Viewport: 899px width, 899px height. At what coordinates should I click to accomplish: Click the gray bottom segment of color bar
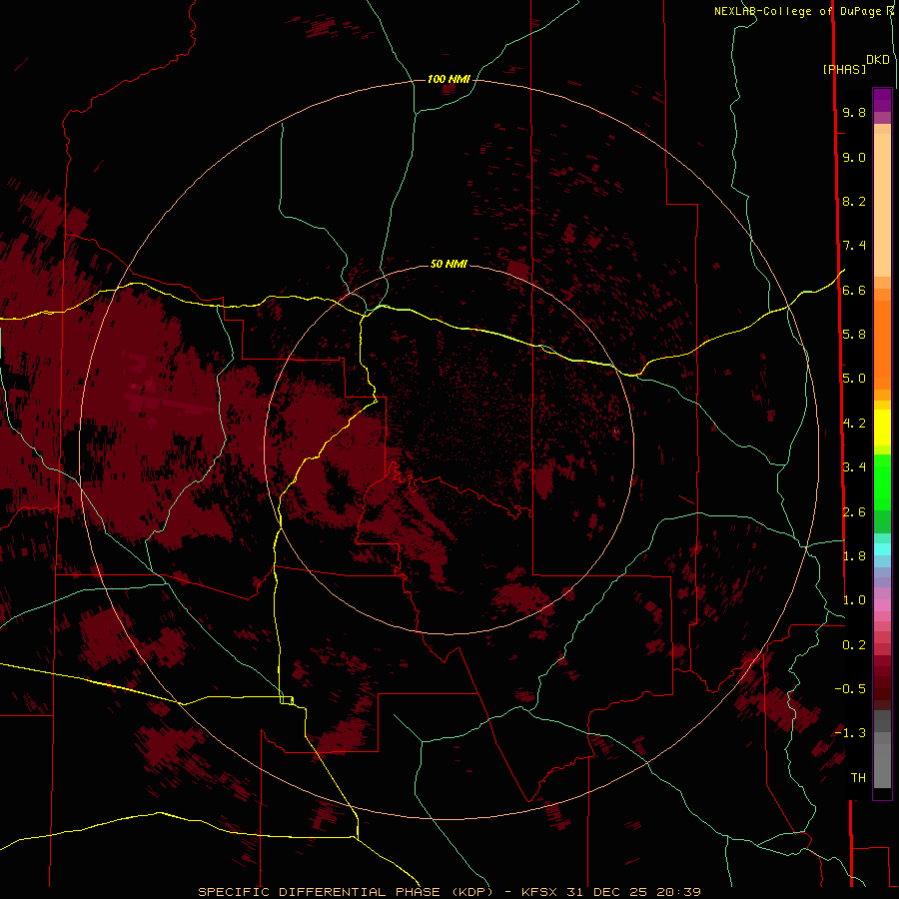[882, 765]
